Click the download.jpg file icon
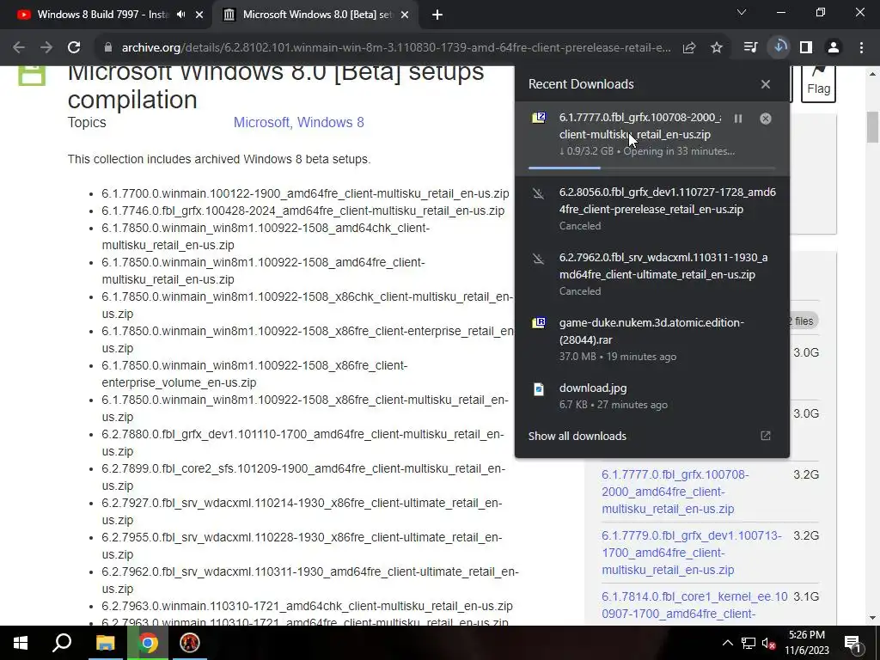This screenshot has width=880, height=660. tap(539, 388)
